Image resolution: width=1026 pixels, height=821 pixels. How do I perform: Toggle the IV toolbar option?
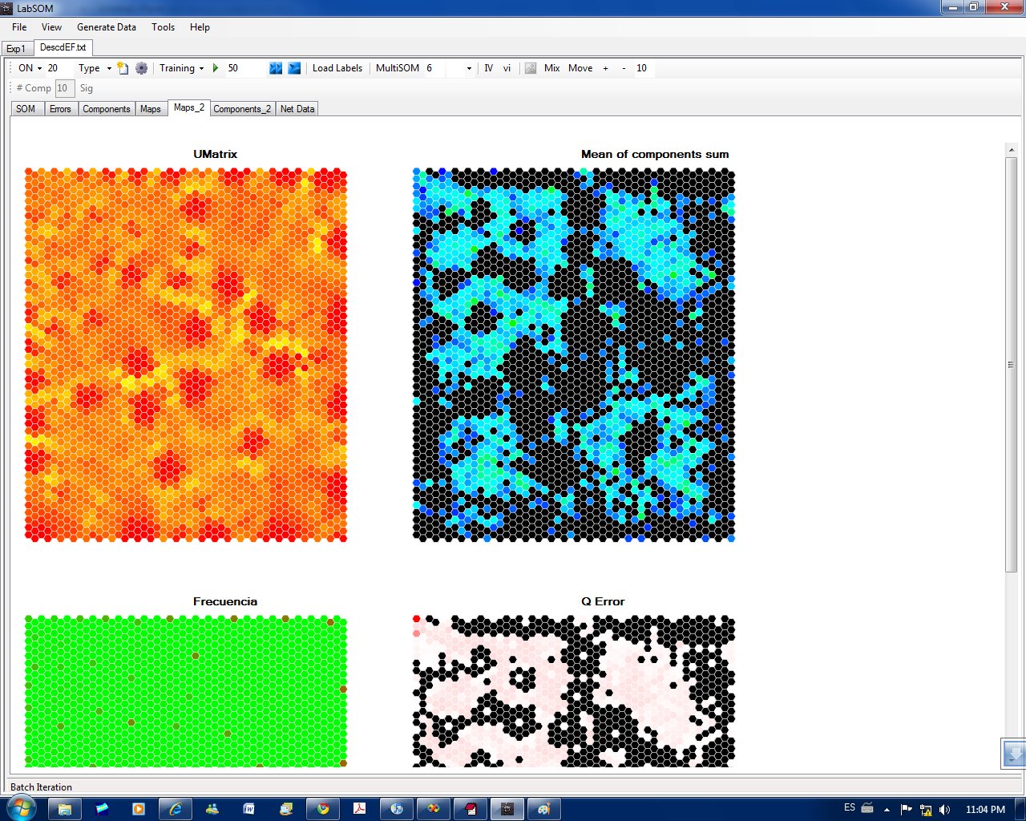pos(489,68)
